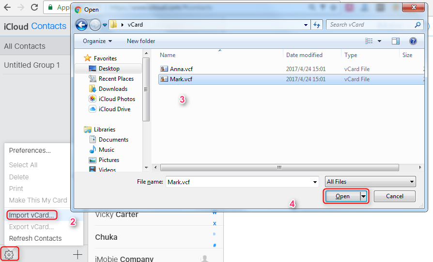This screenshot has width=433, height=262.
Task: Toggle the preview pane icon
Action: pos(396,41)
